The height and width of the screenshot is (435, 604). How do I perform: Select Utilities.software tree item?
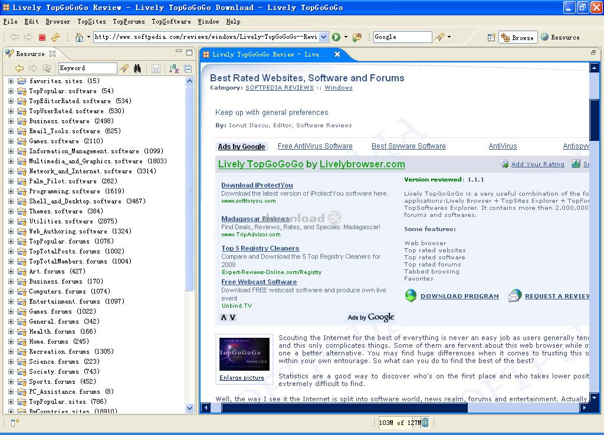tap(73, 221)
